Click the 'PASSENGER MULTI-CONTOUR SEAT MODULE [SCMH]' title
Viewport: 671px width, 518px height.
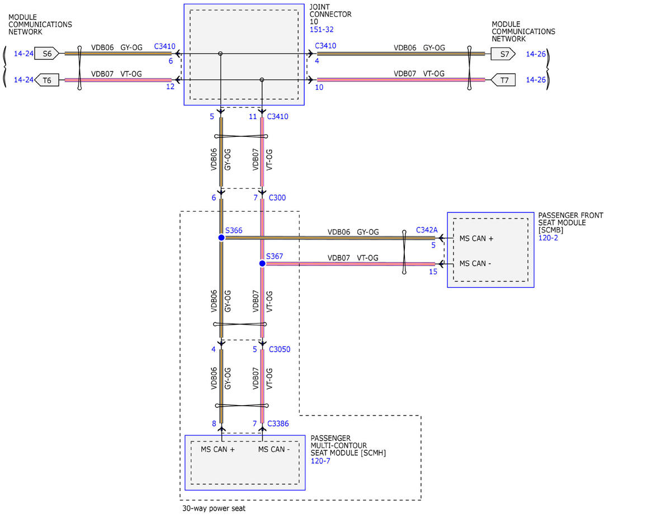(x=348, y=445)
